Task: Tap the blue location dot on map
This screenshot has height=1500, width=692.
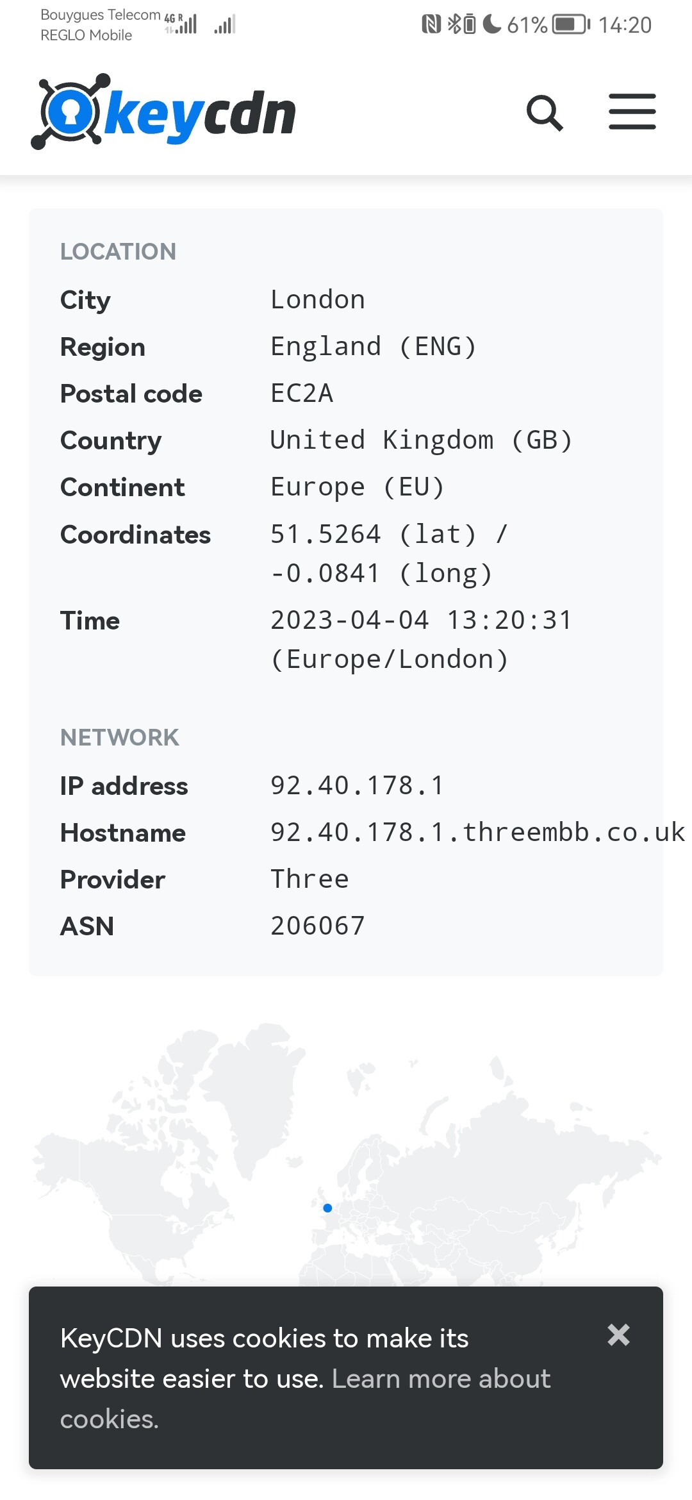Action: point(327,1208)
